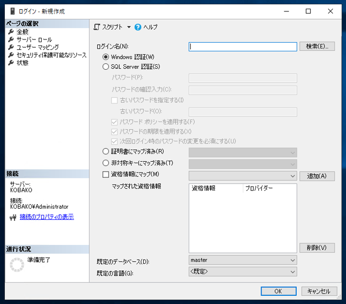The width and height of the screenshot is (346, 304).
Task: Toggle パスワードの期限を適用する checkbox
Action: [x=114, y=131]
